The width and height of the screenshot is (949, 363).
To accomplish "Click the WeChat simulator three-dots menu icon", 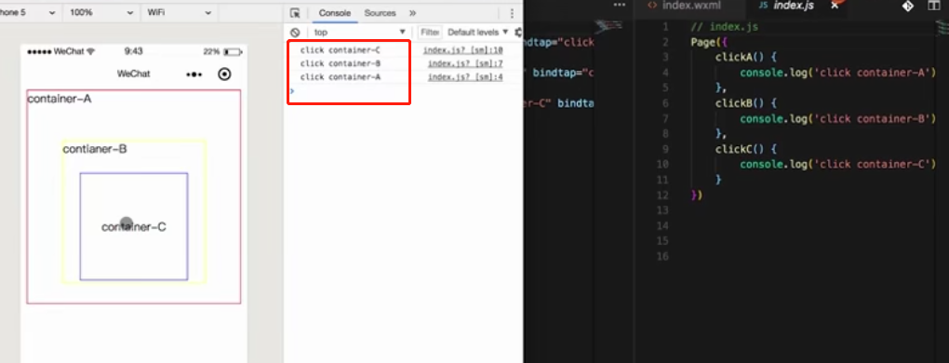I will pos(194,74).
